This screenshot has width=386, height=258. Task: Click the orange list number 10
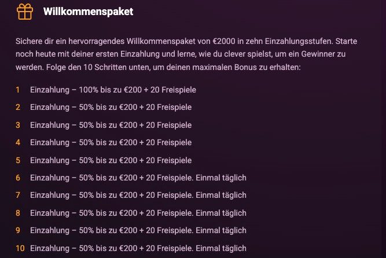20,248
